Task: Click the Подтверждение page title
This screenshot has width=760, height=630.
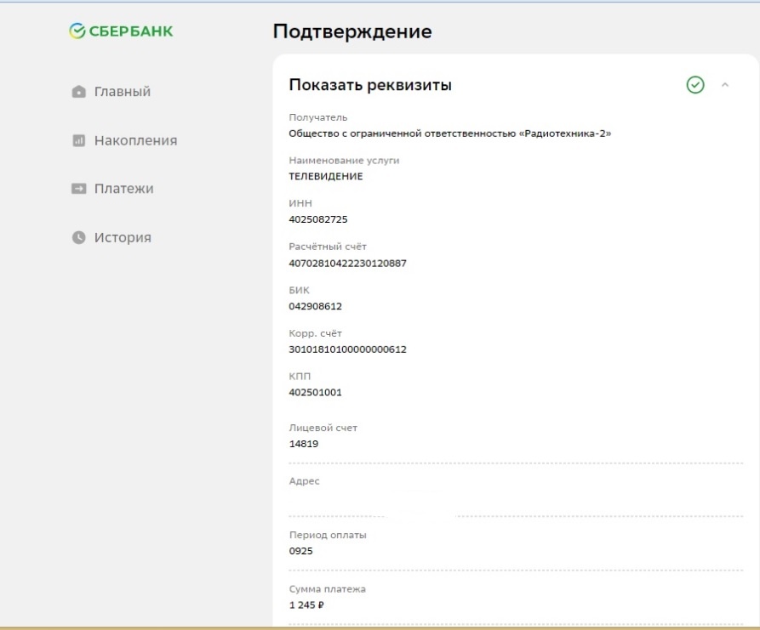Action: (x=352, y=31)
